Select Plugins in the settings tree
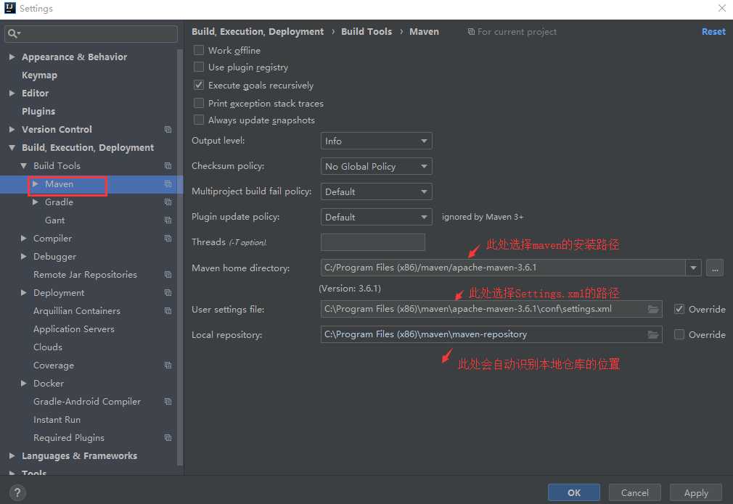Screen dimensions: 733x504 [38, 111]
